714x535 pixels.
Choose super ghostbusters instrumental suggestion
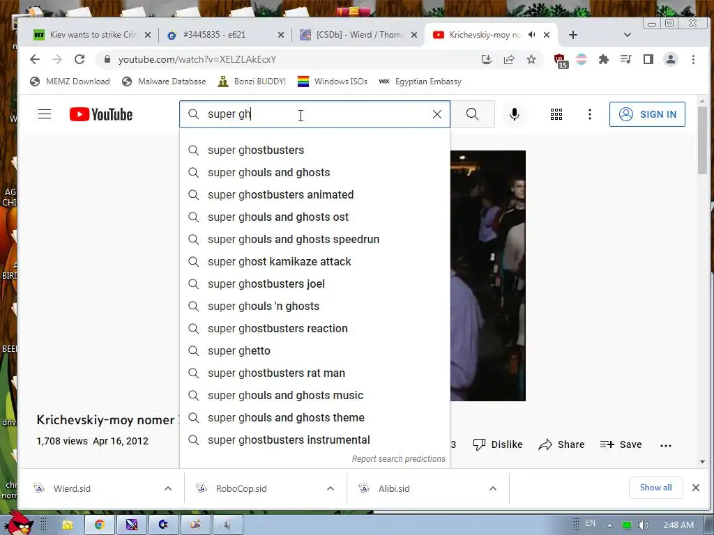(x=314, y=440)
